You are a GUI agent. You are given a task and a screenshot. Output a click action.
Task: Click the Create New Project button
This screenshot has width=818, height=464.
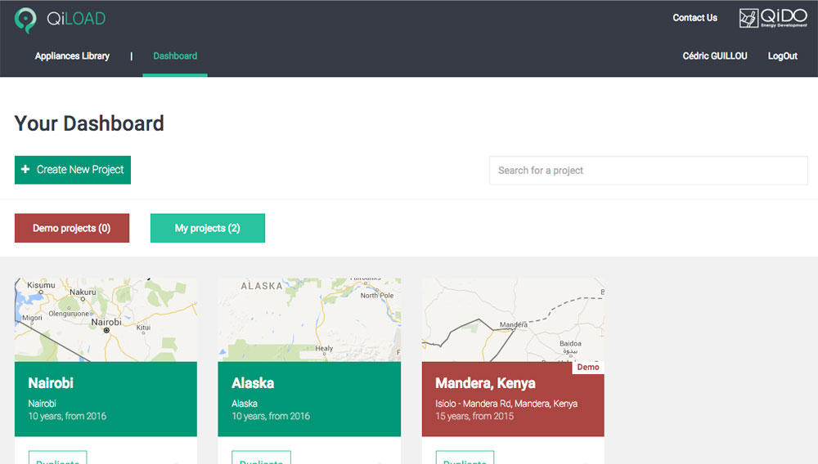pos(73,170)
